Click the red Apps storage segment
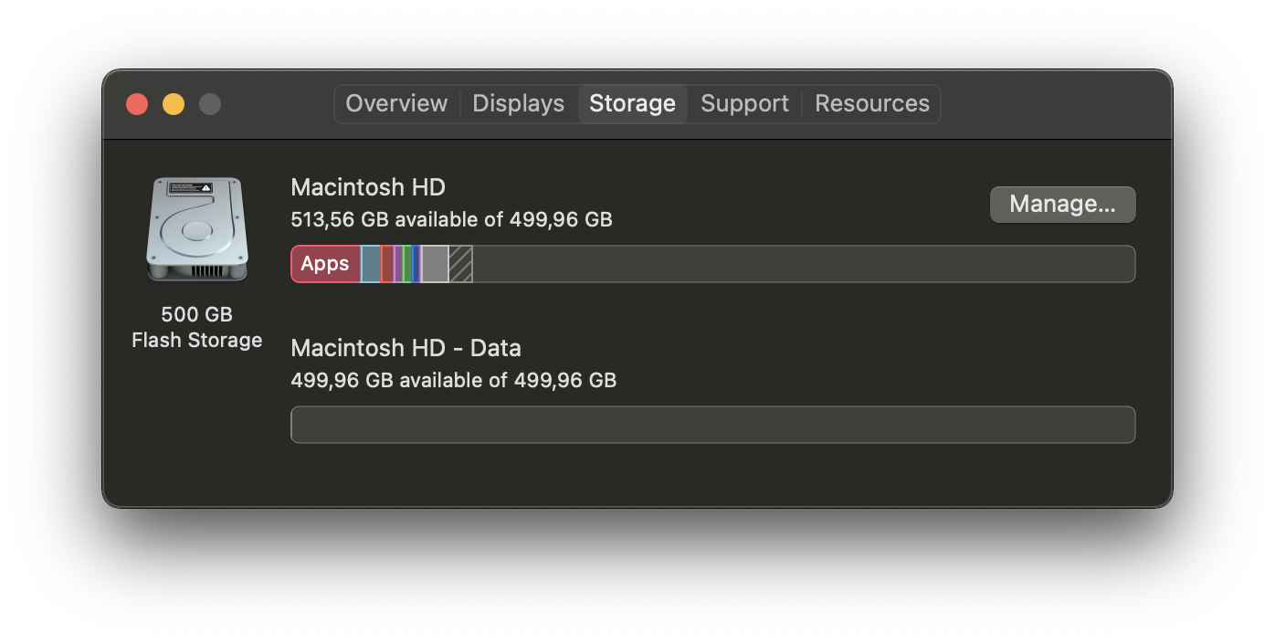This screenshot has width=1275, height=643. (x=325, y=264)
